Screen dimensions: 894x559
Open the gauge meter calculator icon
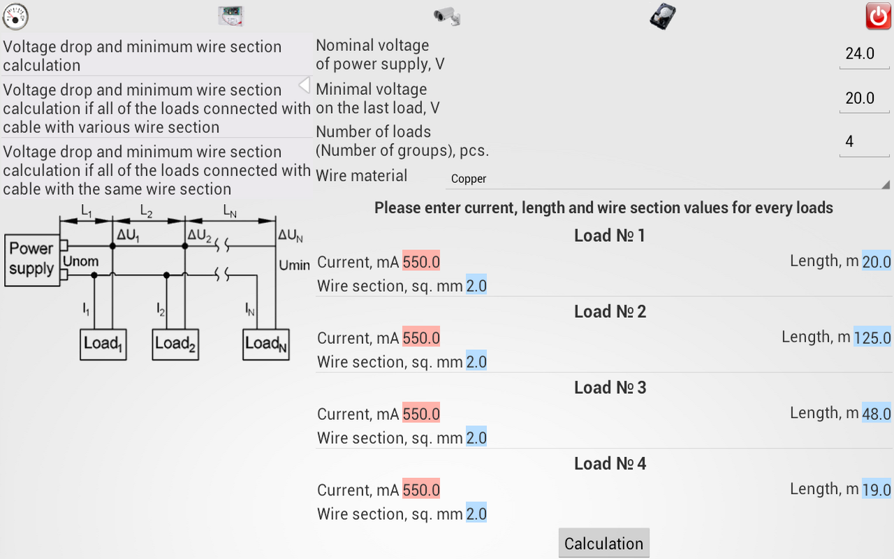tap(15, 15)
